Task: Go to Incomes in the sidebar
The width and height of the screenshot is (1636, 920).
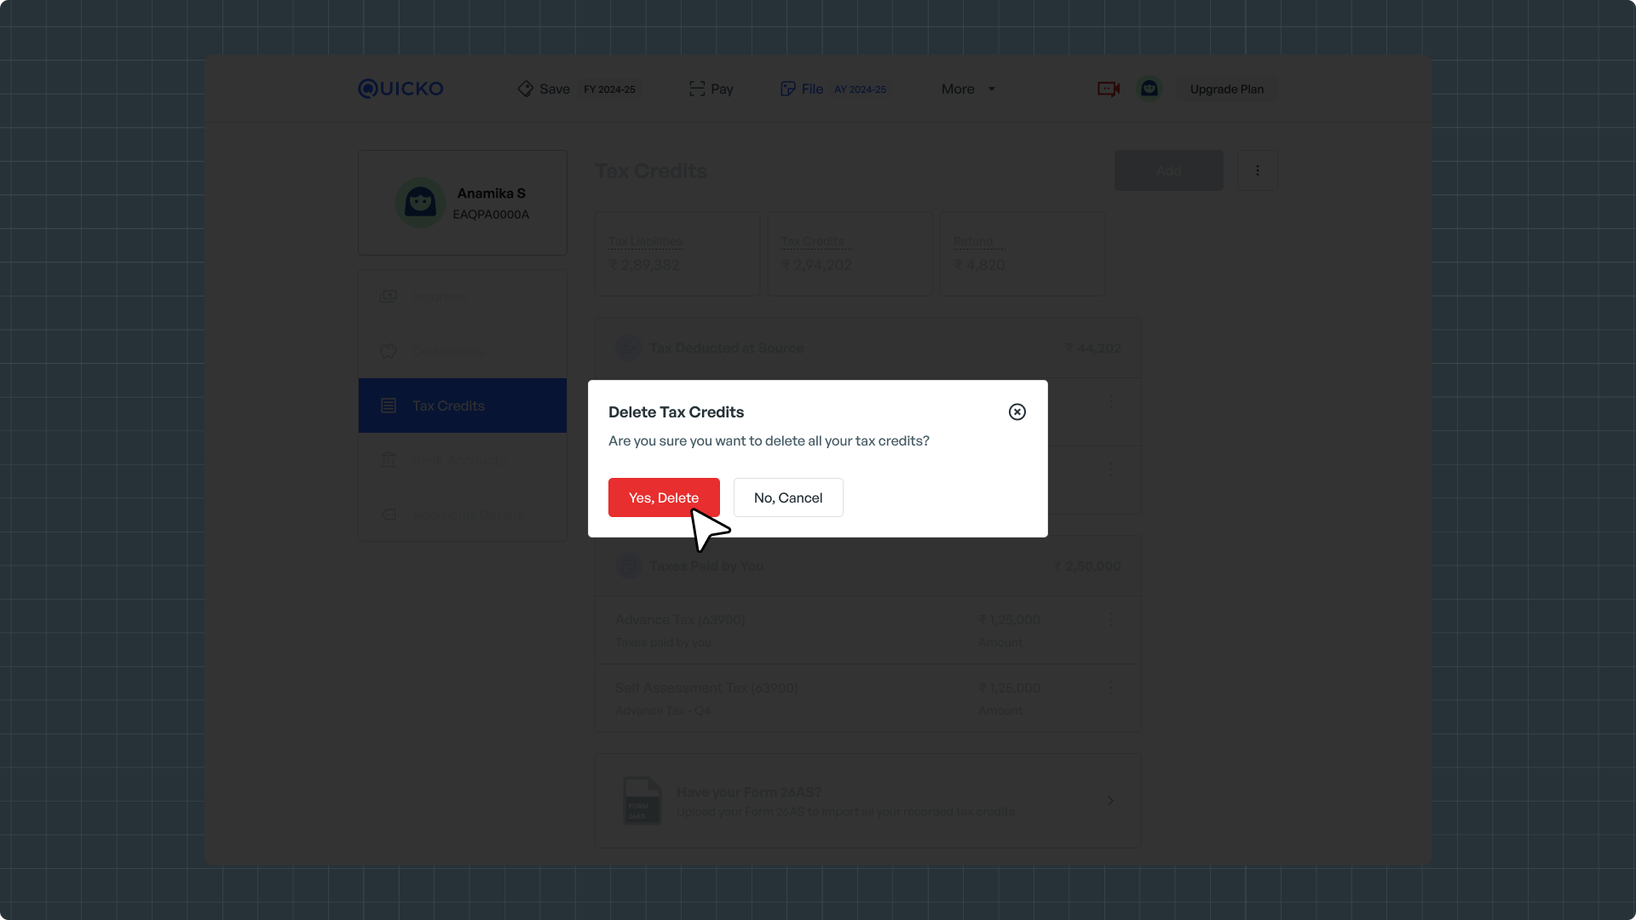Action: [x=463, y=296]
